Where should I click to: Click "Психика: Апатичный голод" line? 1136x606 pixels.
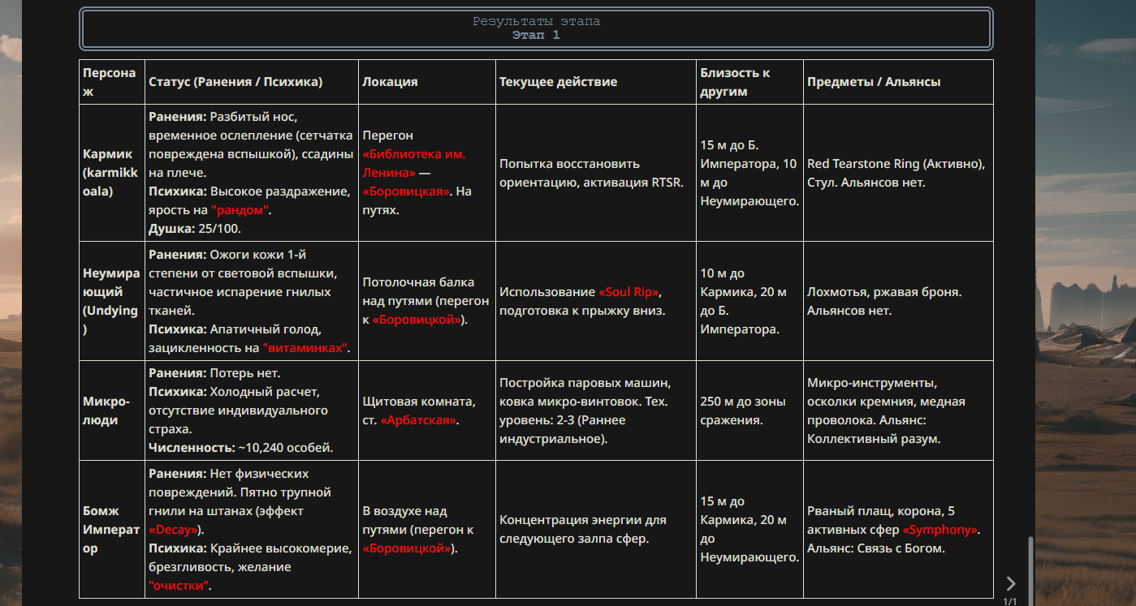click(235, 329)
